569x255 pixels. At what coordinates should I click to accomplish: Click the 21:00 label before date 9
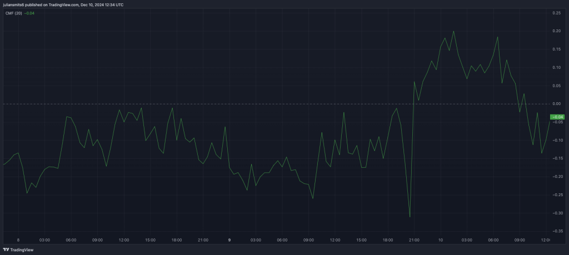(x=203, y=240)
